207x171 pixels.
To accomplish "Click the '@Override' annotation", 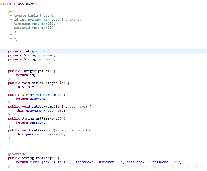I will pyautogui.click(x=17, y=154).
